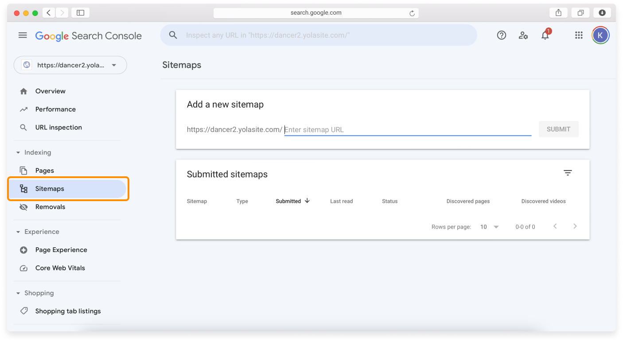Open the rows per page dropdown
Screen dimensions: 623x342
click(489, 226)
